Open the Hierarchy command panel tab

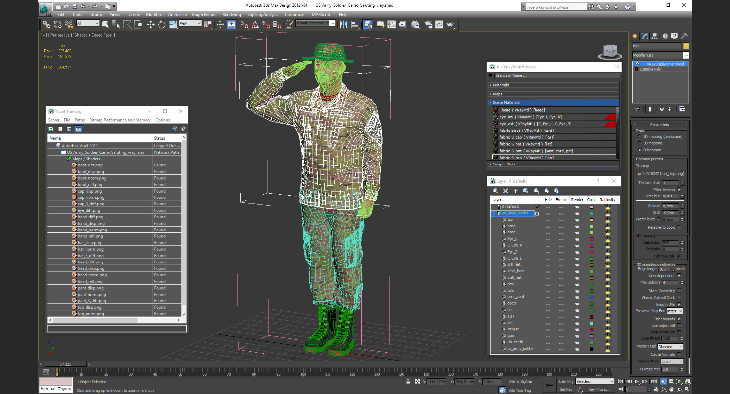point(654,36)
